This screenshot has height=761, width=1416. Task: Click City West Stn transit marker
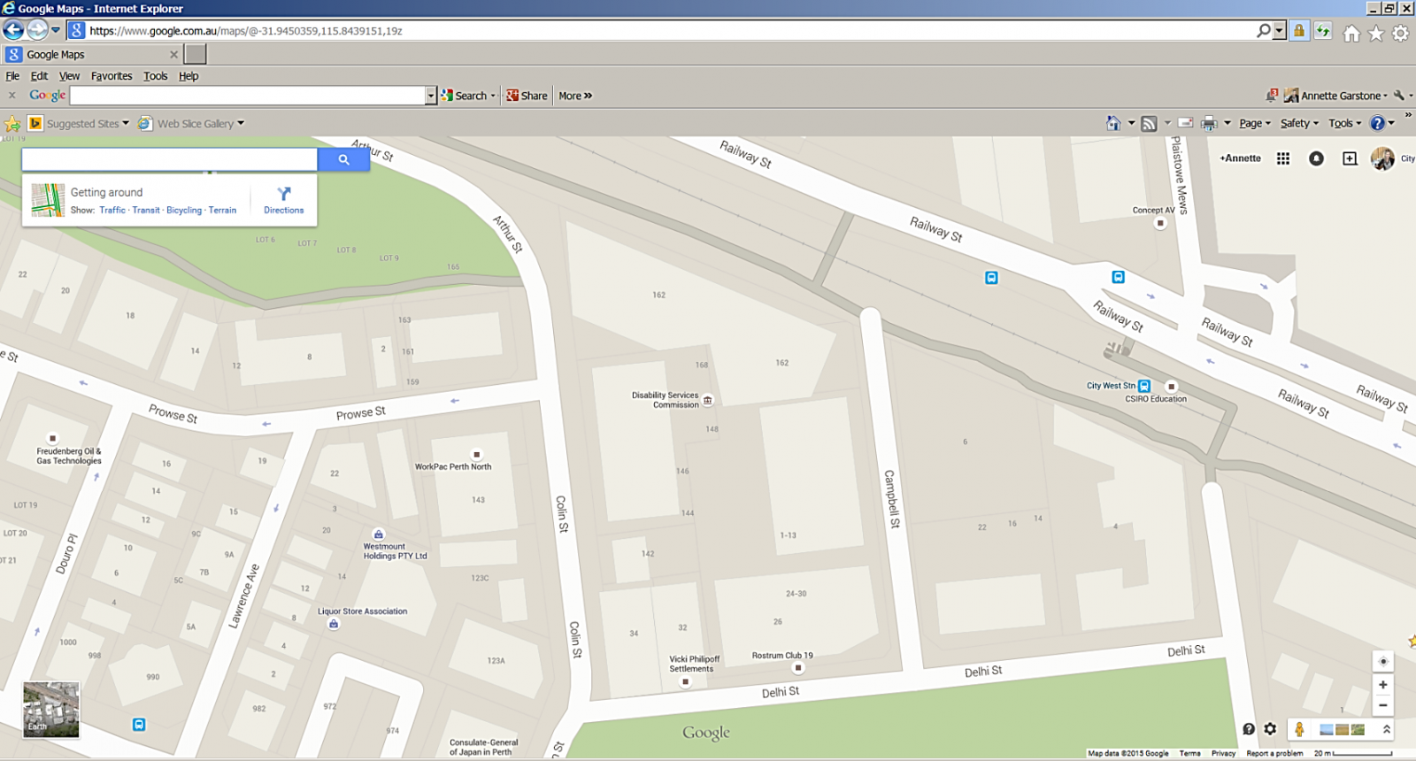[1144, 386]
